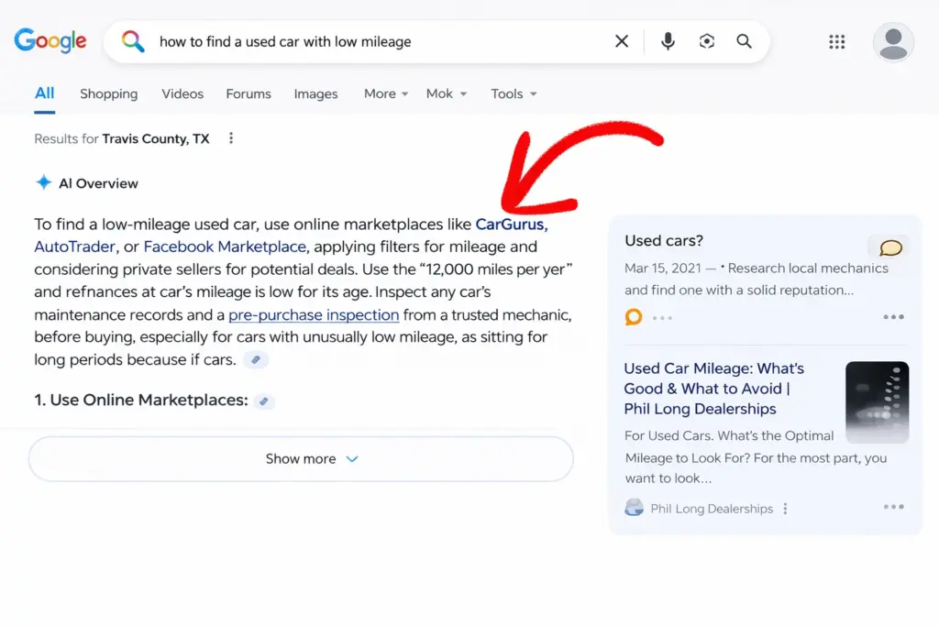Follow the pre-purchase inspection link
This screenshot has width=939, height=626.
click(314, 315)
